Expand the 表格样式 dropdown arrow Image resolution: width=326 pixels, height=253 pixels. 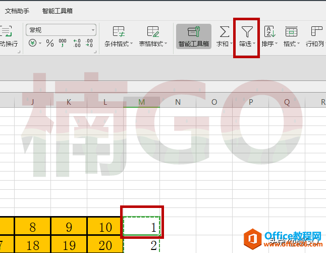[166, 44]
